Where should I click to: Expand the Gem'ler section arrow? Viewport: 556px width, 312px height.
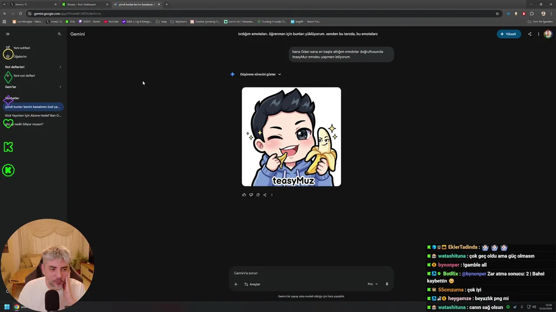[x=60, y=87]
